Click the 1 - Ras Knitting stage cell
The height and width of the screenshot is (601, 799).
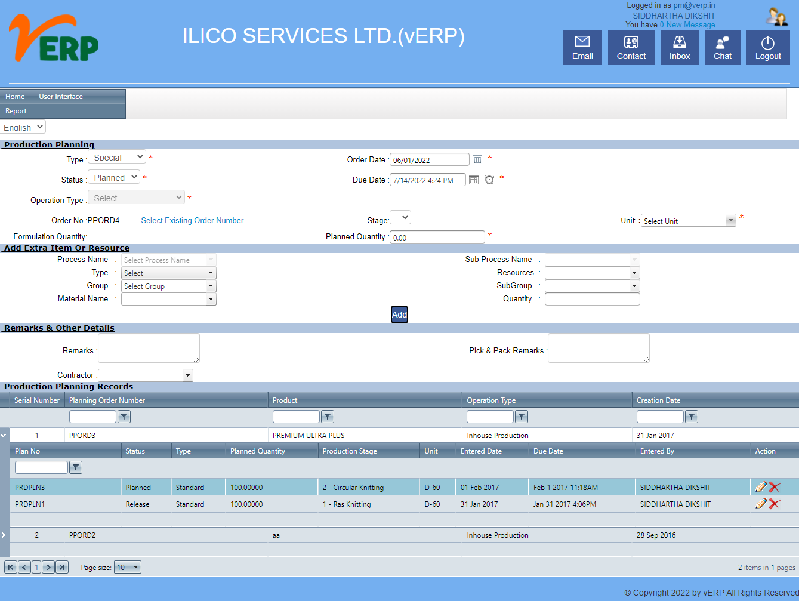[368, 504]
